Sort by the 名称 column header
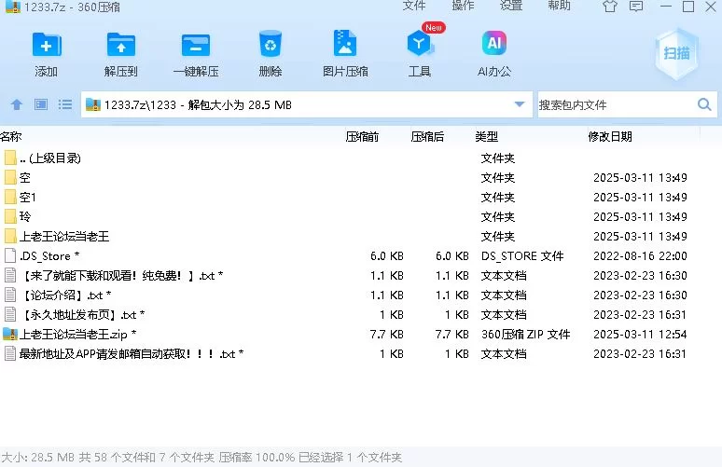 tap(11, 136)
